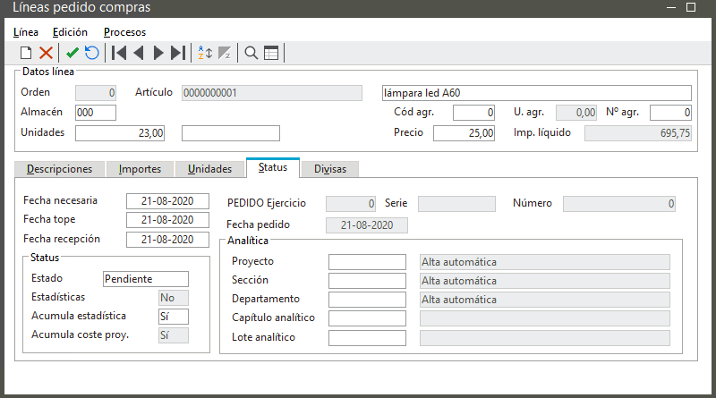Go to next record arrow
Viewport: 716px width, 398px height.
158,53
